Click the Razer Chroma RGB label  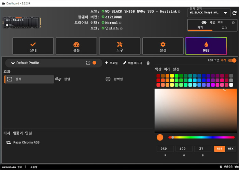coord(26,143)
